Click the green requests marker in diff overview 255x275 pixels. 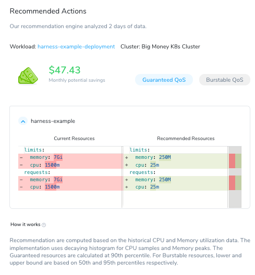click(238, 183)
